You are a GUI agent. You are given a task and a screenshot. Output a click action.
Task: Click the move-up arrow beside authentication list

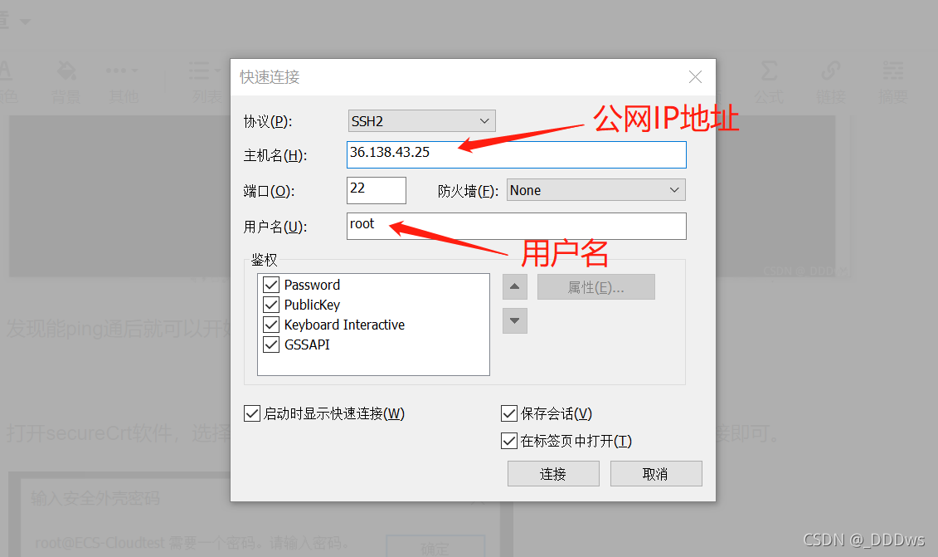514,287
